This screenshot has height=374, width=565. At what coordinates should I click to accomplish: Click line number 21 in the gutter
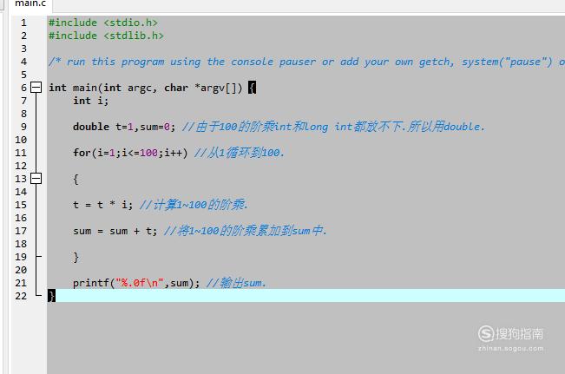click(21, 283)
